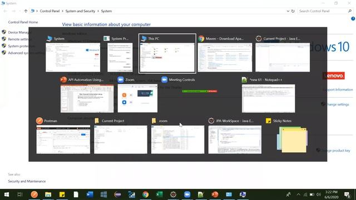Switch to Zoom Meeting Controls window
This screenshot has width=356, height=200.
tap(200, 91)
